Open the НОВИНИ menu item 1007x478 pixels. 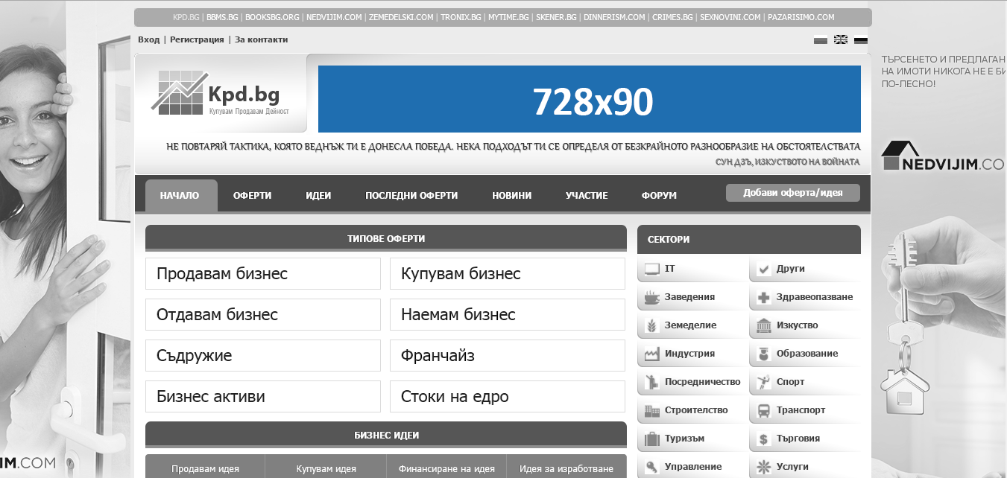point(511,196)
